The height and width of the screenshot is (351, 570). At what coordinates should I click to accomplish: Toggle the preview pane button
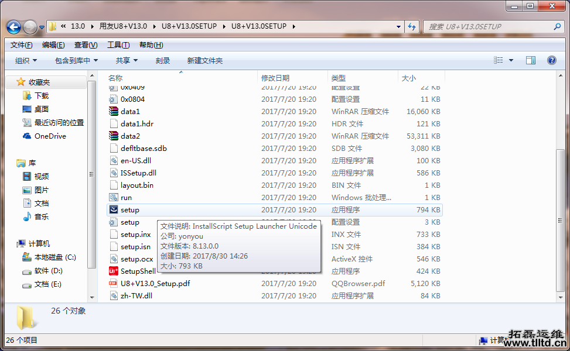532,60
